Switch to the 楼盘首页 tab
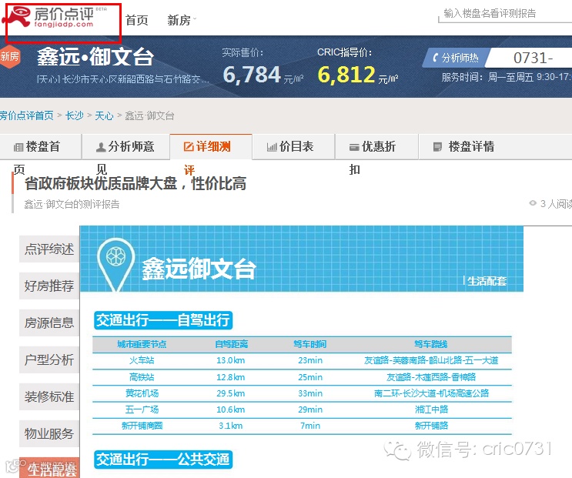The width and height of the screenshot is (572, 478). (x=41, y=146)
